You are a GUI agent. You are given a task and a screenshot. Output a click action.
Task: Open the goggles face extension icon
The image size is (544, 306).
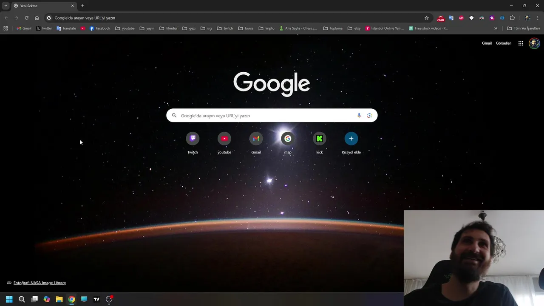coord(482,18)
